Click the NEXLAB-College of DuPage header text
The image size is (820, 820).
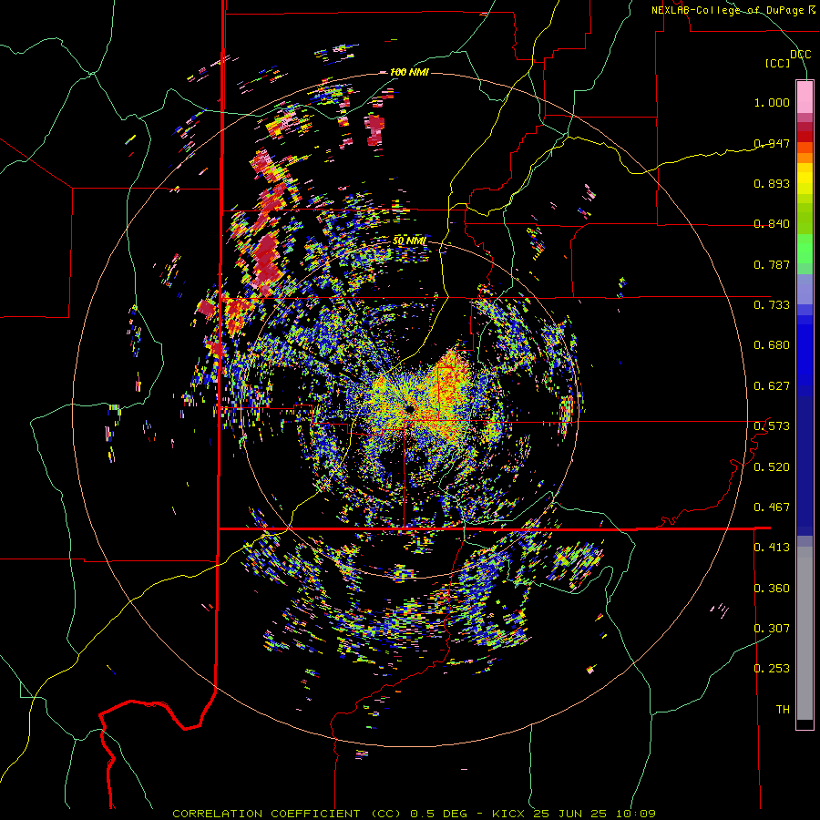[x=733, y=10]
